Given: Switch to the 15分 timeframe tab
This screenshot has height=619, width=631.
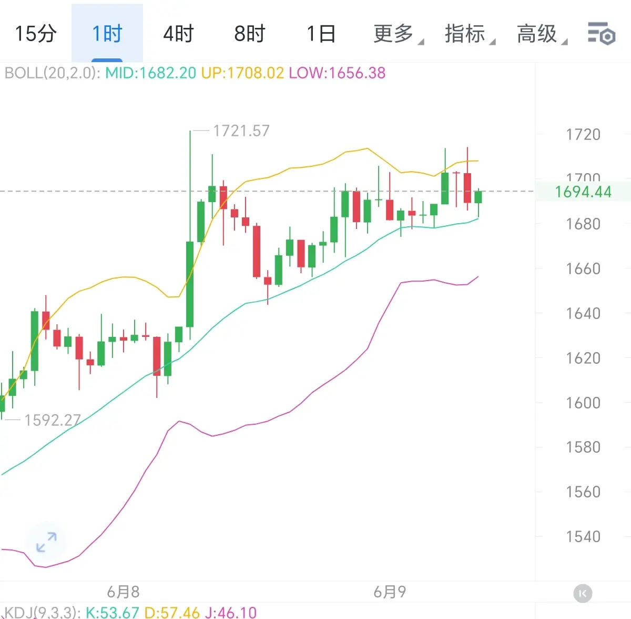Looking at the screenshot, I should [x=35, y=34].
